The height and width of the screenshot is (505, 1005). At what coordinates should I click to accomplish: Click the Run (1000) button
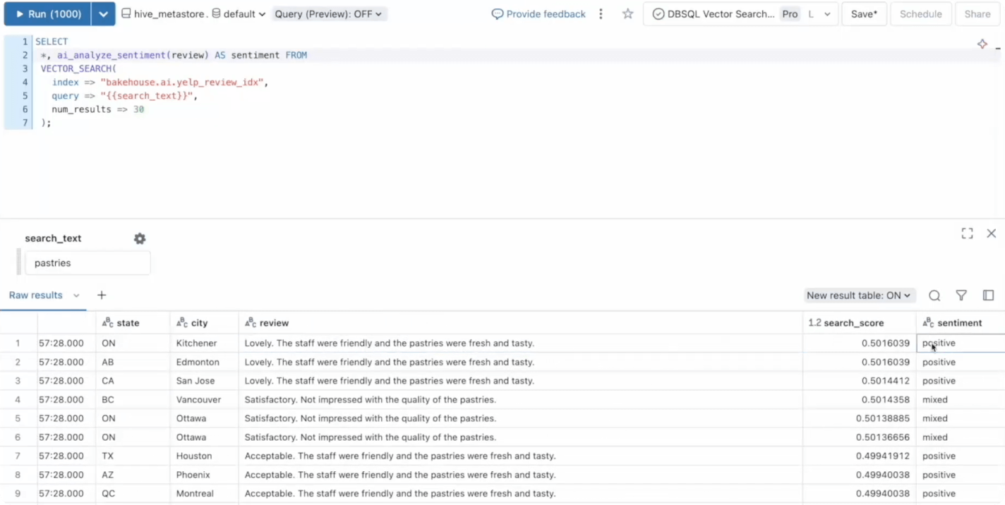(47, 14)
